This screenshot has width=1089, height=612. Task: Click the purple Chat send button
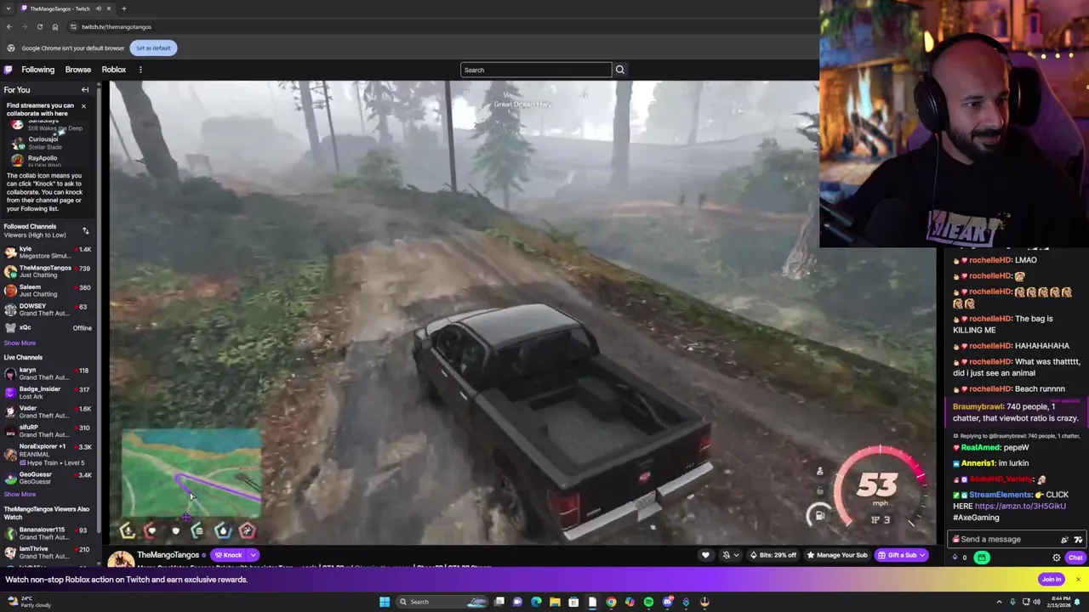coord(1075,558)
